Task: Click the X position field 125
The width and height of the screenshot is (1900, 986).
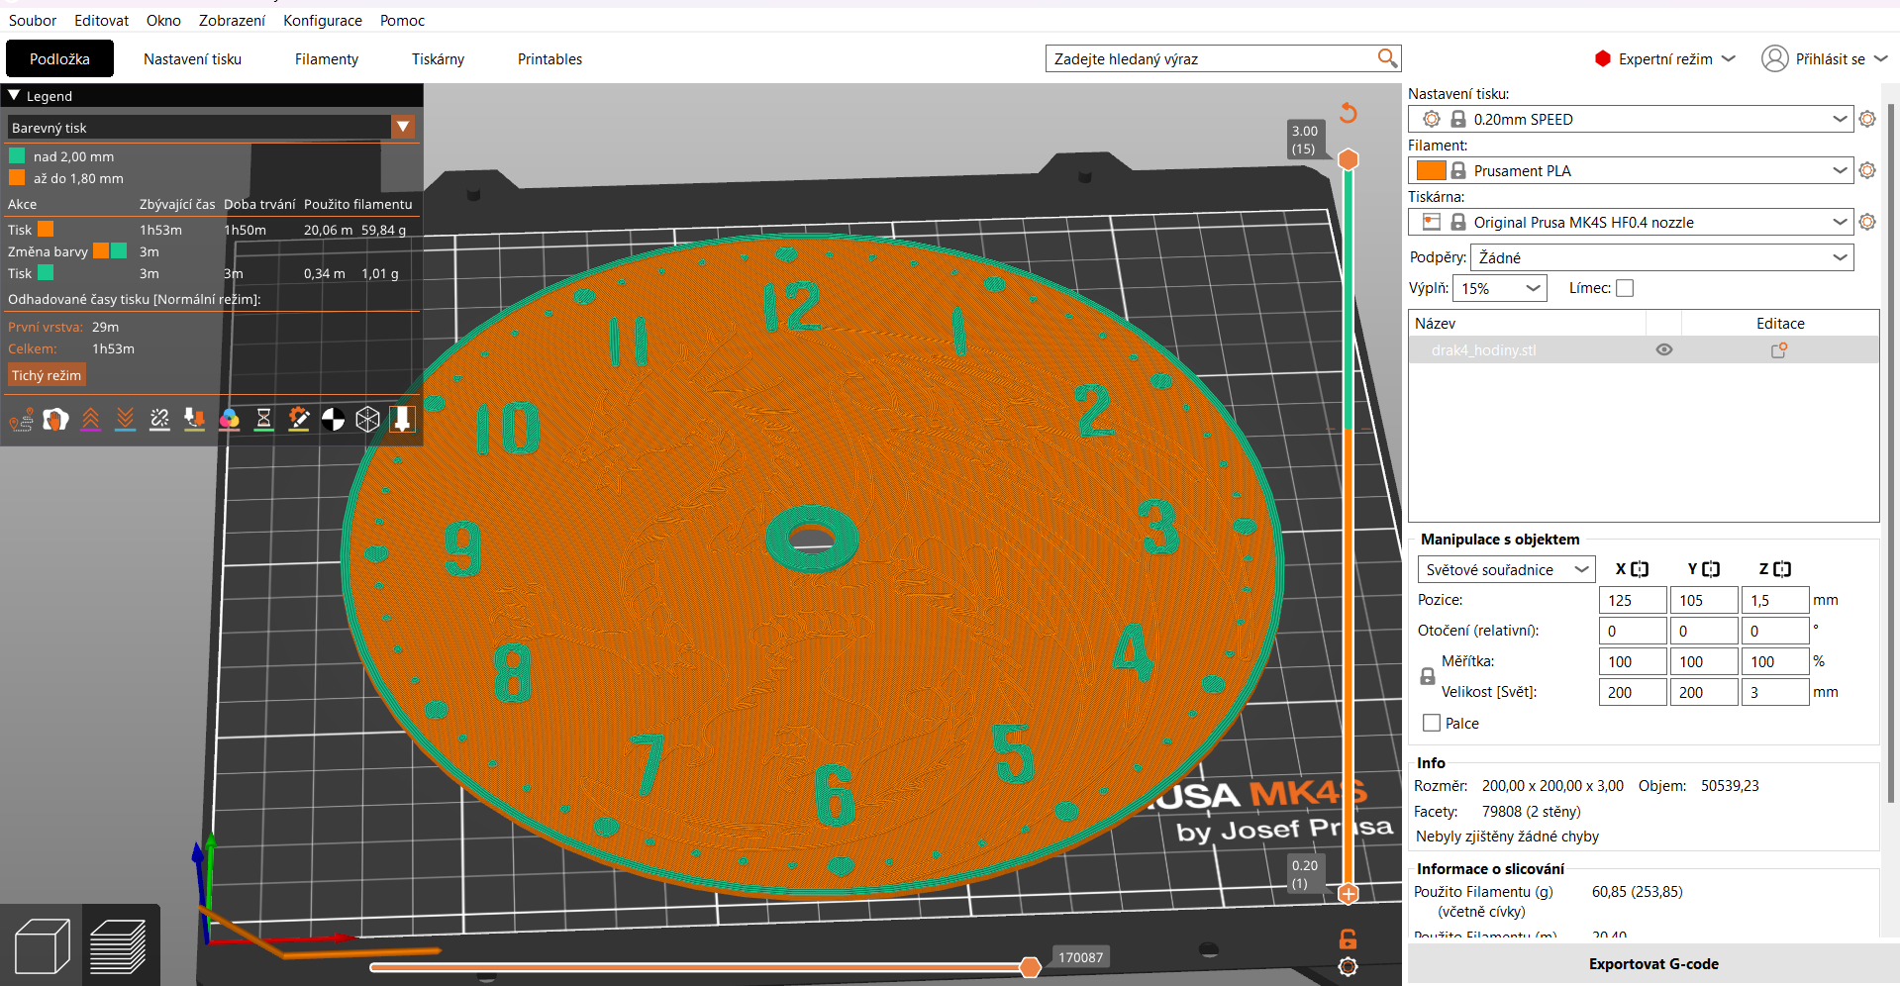Action: pyautogui.click(x=1633, y=600)
